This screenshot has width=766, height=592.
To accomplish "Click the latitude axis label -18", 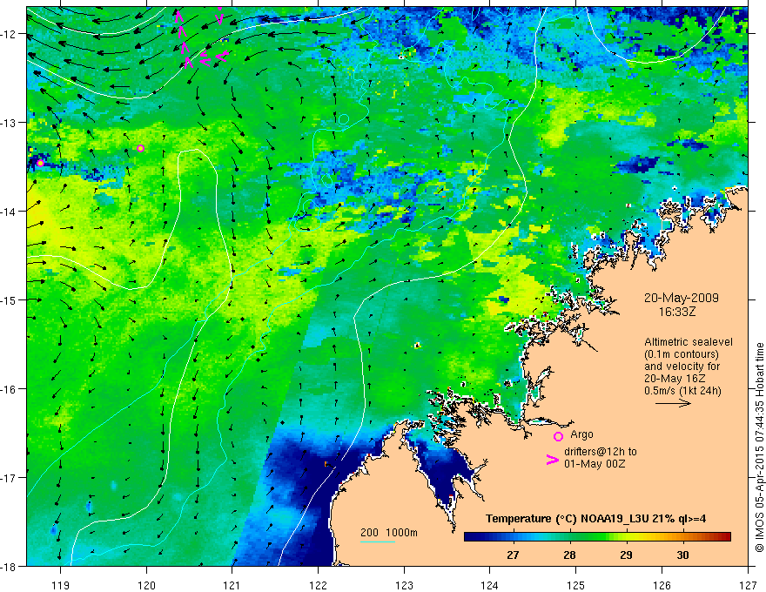I will pos(10,567).
